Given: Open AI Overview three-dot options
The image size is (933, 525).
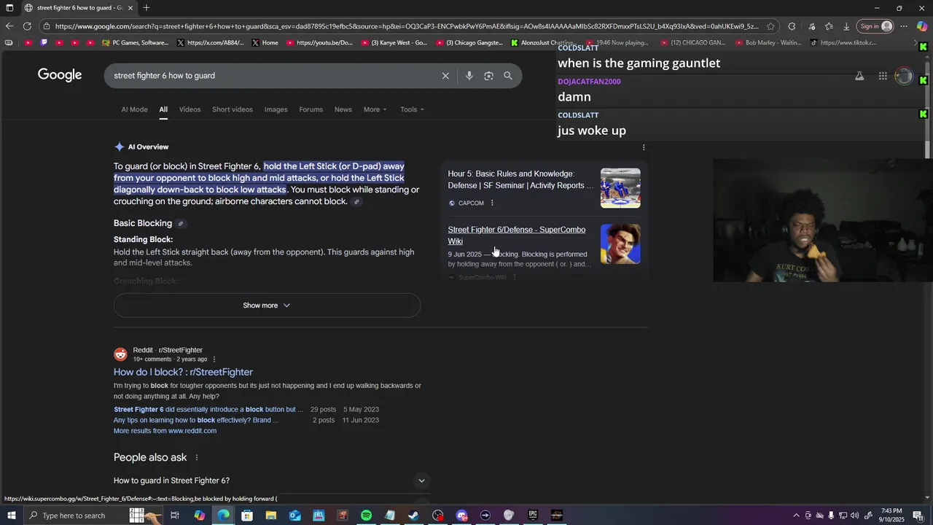Looking at the screenshot, I should (643, 147).
